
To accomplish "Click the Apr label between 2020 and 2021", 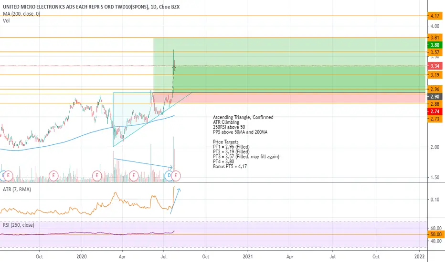I will [x=122, y=257].
